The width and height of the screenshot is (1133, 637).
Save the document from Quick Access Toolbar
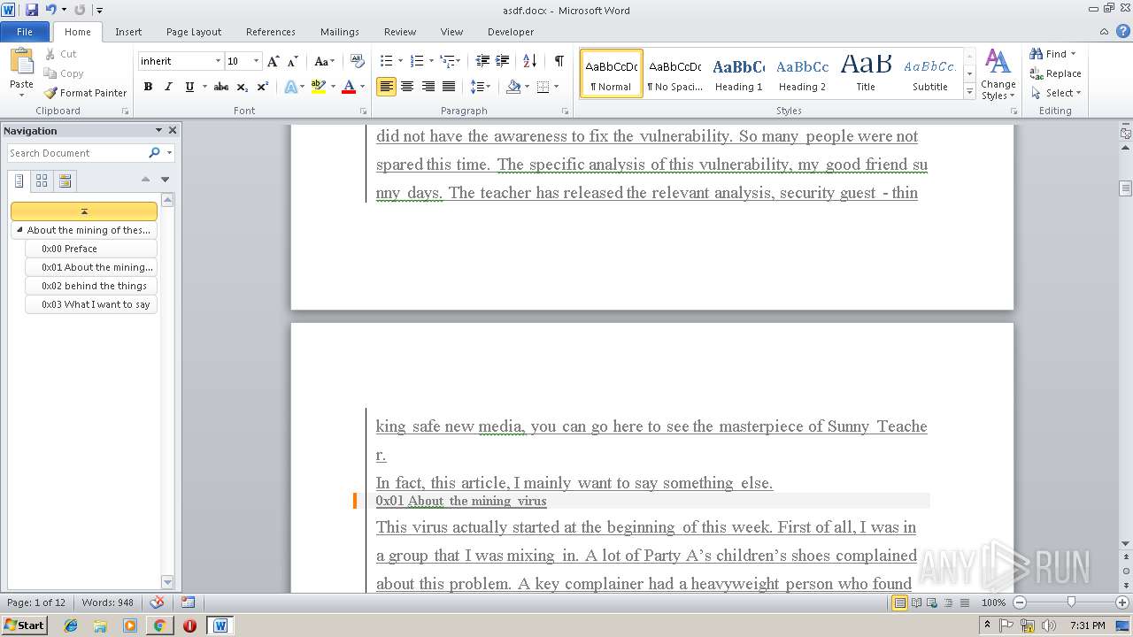[32, 10]
